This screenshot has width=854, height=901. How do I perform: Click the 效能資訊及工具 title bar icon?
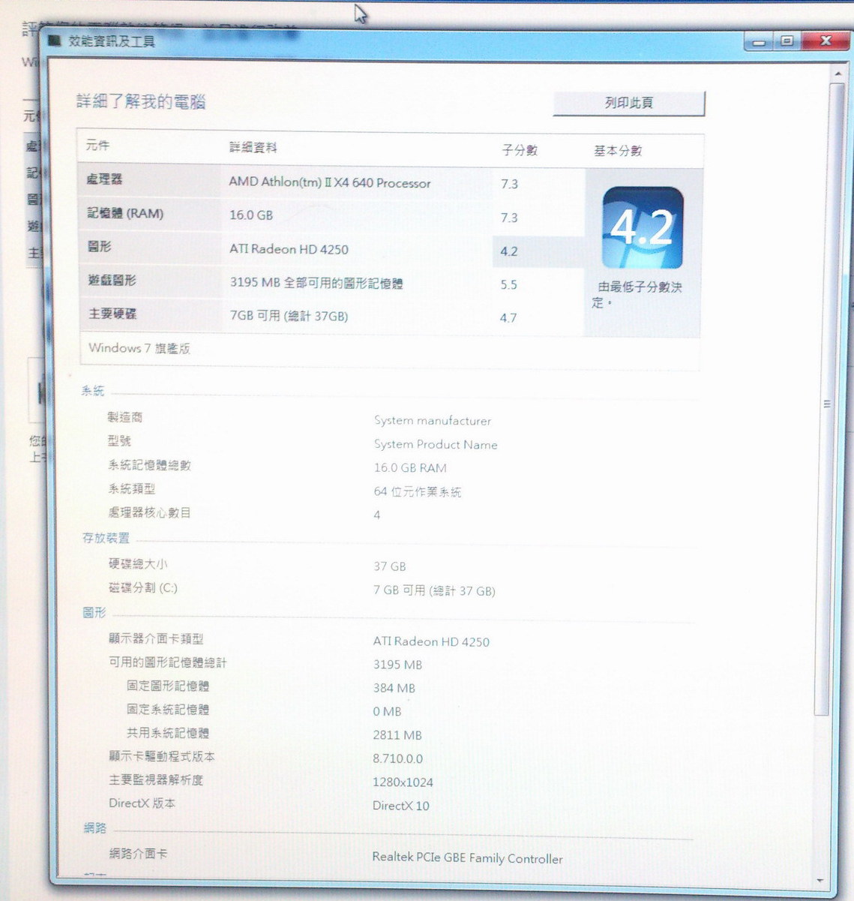tap(55, 41)
